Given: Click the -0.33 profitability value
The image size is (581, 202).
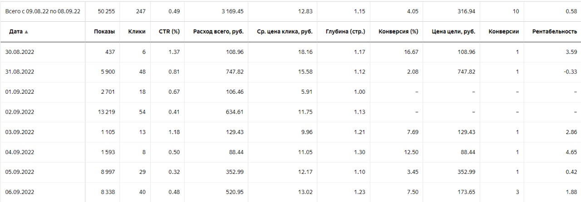Looking at the screenshot, I should pyautogui.click(x=570, y=72).
